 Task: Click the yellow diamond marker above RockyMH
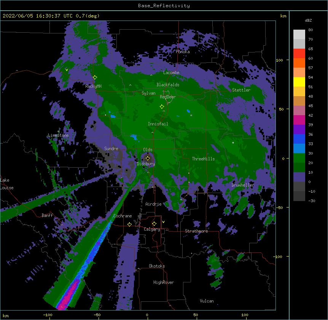coord(95,78)
